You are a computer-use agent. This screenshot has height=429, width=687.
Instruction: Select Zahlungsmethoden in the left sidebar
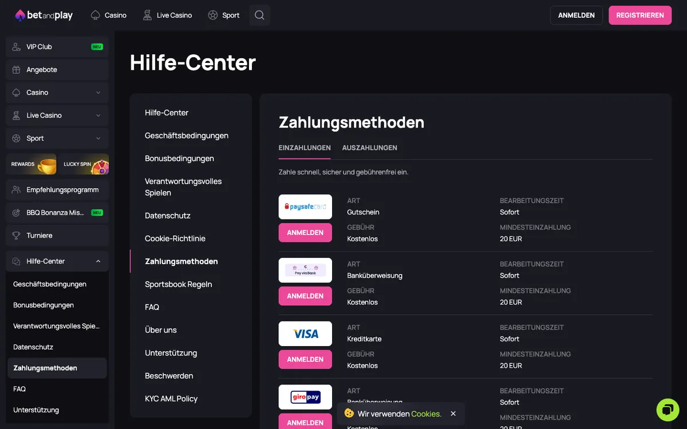[57, 368]
